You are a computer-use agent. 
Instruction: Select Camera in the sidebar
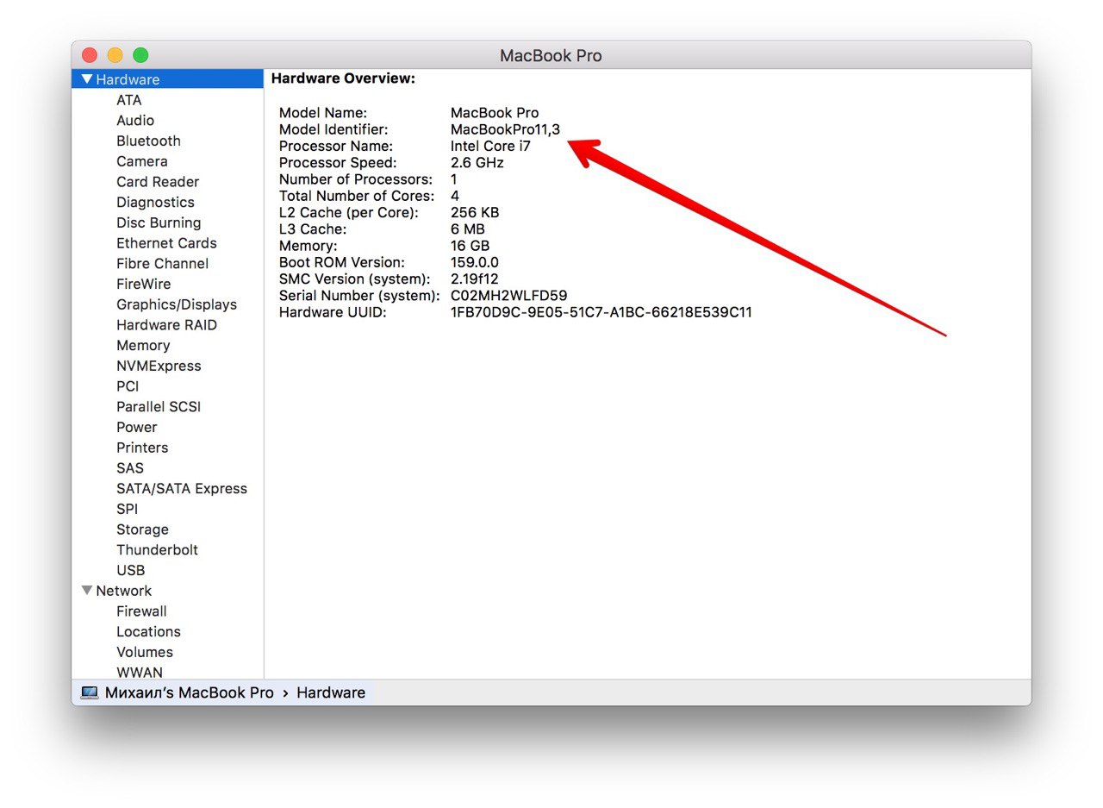[x=142, y=161]
